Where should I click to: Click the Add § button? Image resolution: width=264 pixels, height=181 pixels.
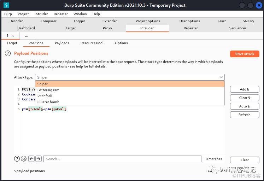click(x=245, y=89)
